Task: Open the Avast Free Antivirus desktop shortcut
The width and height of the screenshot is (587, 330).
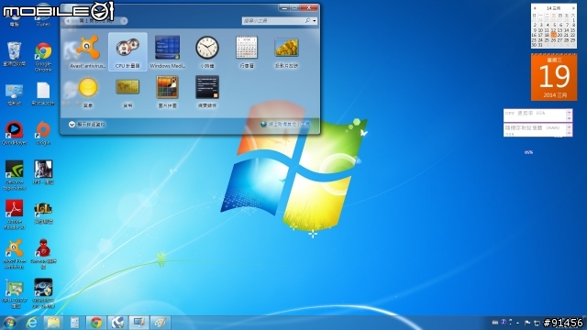Action: pos(15,254)
